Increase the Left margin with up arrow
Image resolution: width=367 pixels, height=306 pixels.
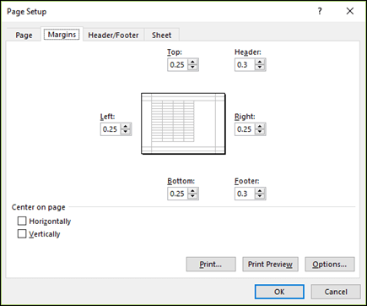[126, 127]
